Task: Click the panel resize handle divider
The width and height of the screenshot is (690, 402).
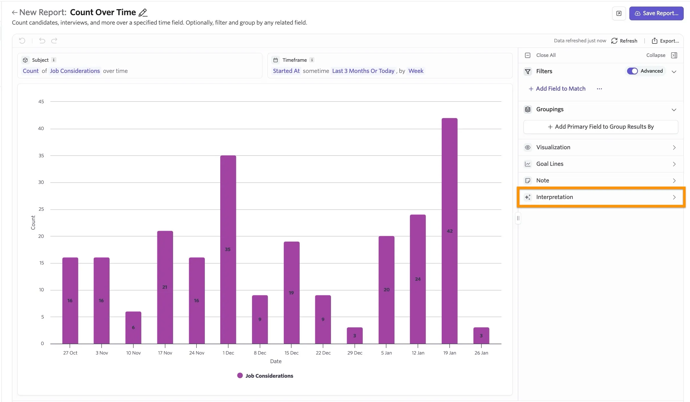Action: [518, 218]
